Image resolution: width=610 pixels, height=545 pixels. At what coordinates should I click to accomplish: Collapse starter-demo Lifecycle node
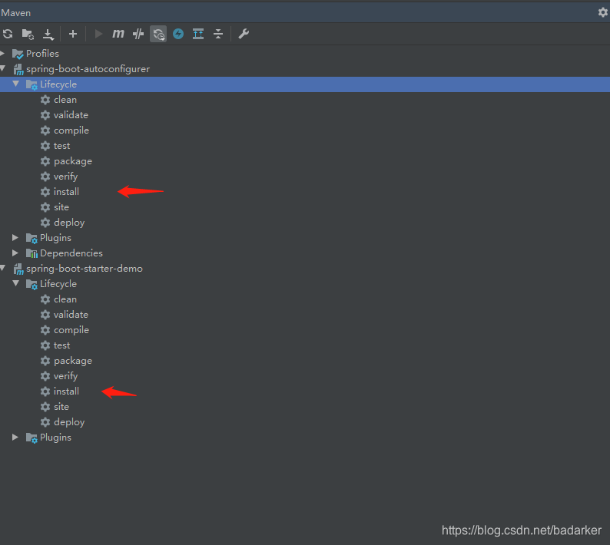16,283
